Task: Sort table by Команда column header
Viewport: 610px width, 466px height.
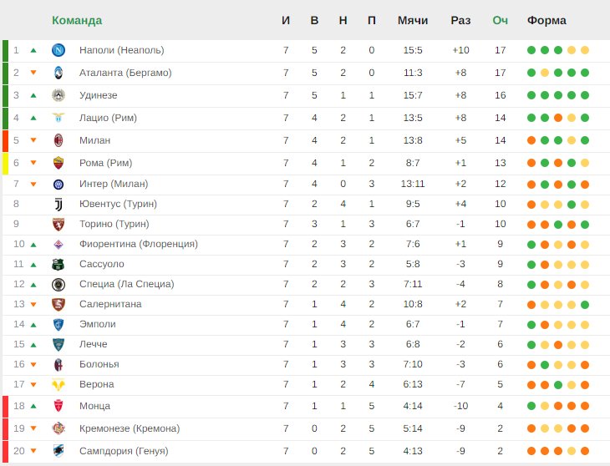Action: (x=77, y=20)
